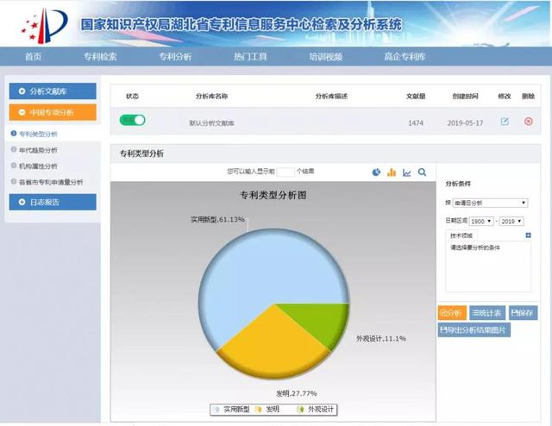
Task: Toggle the green status switch off
Action: tap(132, 120)
